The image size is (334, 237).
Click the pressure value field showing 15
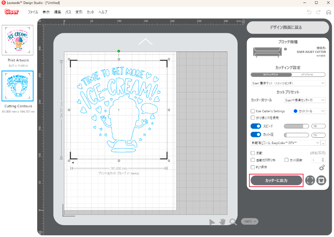pyautogui.click(x=318, y=135)
